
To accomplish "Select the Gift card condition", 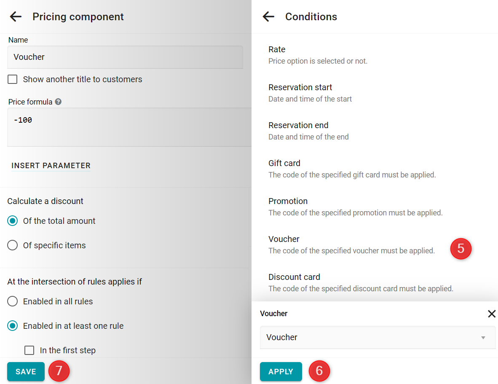I will pos(352,169).
